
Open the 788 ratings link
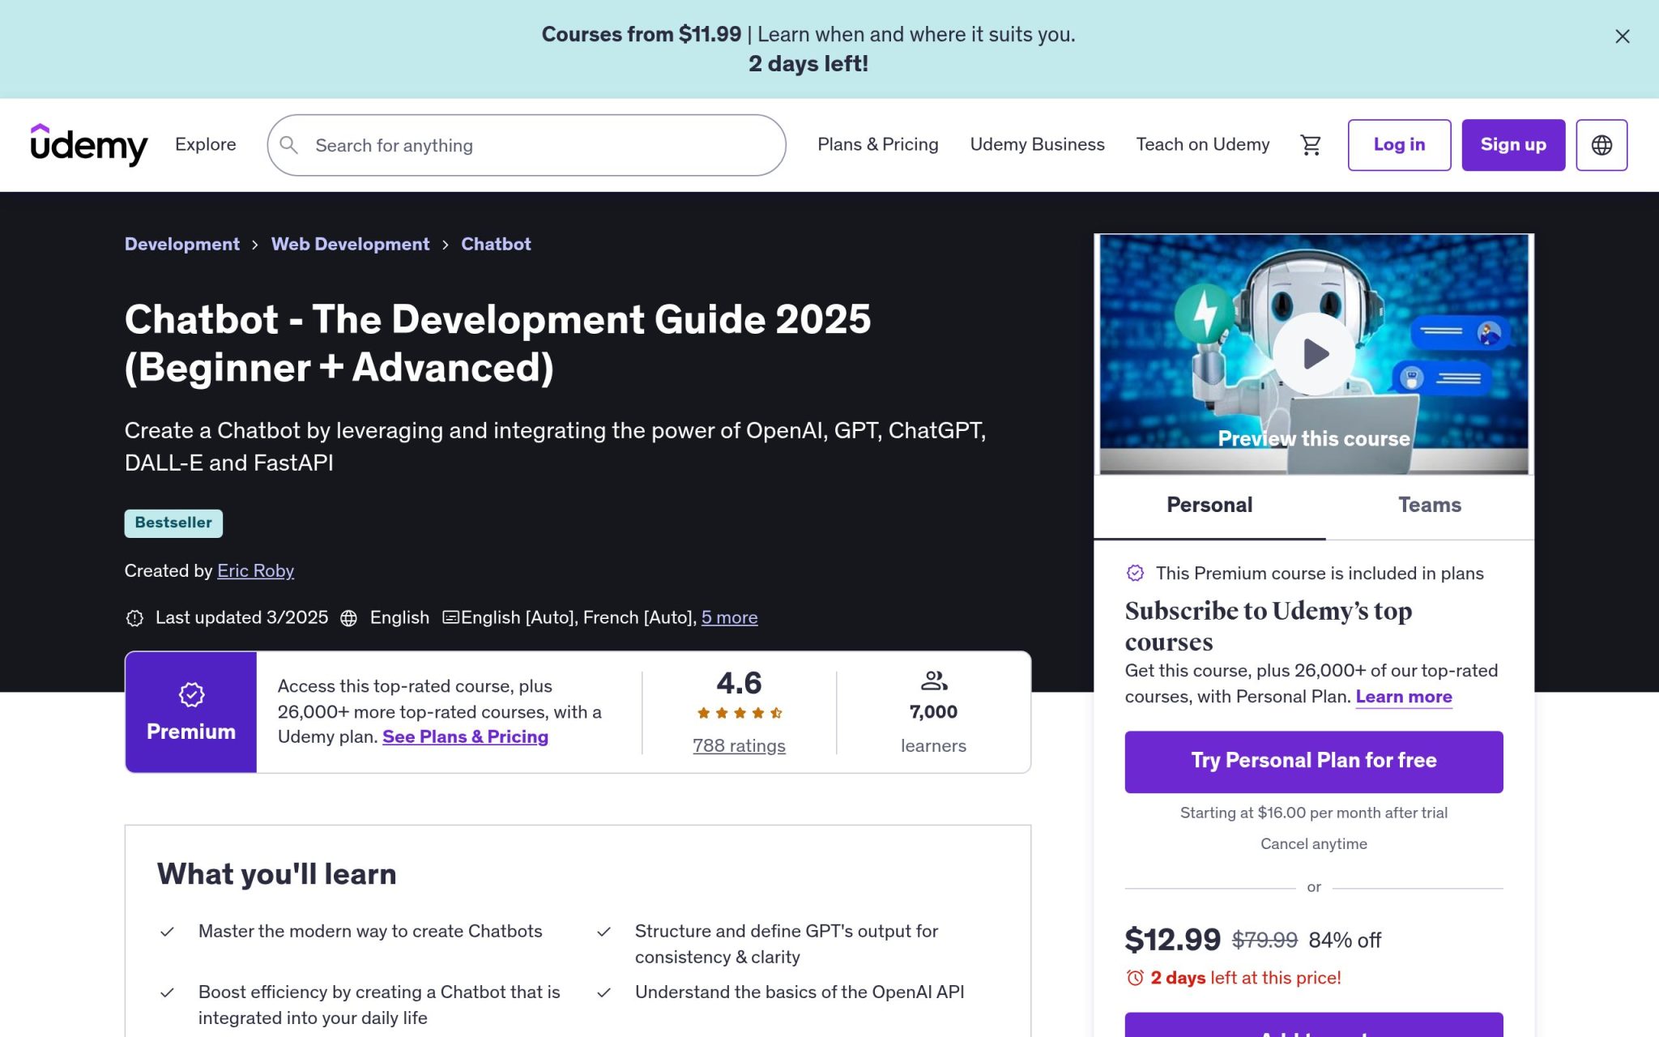[x=739, y=745]
